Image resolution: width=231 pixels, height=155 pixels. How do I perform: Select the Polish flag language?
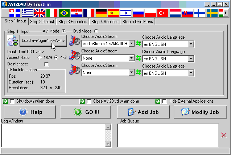pos(150,13)
